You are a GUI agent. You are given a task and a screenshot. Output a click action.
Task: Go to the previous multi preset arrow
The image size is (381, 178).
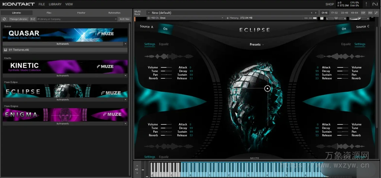coord(312,13)
